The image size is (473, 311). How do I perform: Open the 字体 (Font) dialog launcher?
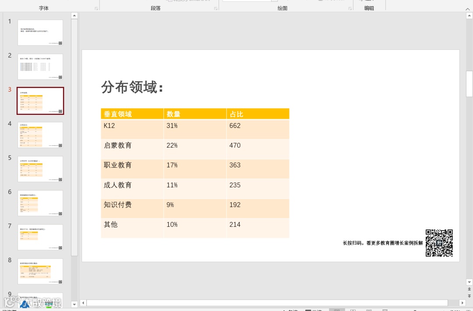pos(96,8)
